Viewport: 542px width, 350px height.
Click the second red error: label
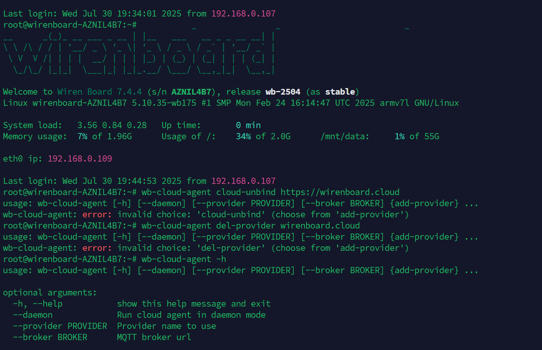coord(97,248)
